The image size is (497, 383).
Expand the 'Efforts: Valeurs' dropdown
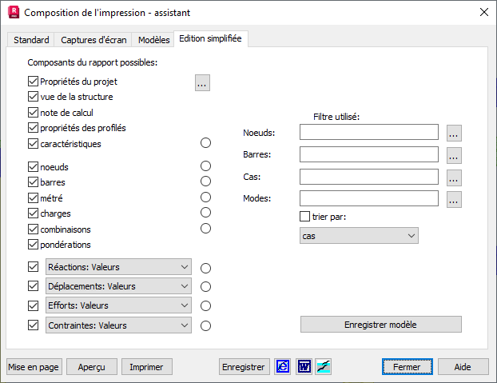click(x=185, y=305)
